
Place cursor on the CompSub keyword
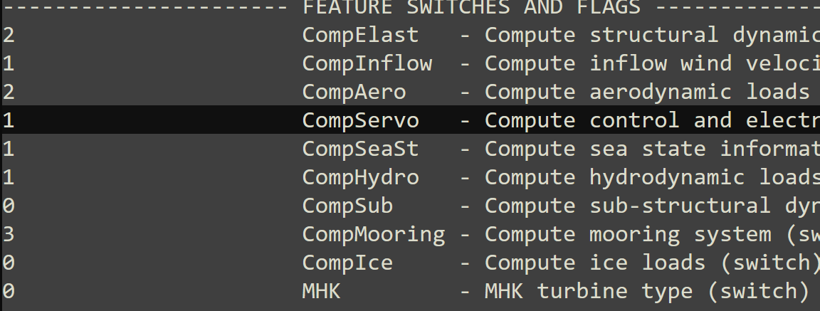[x=347, y=206]
